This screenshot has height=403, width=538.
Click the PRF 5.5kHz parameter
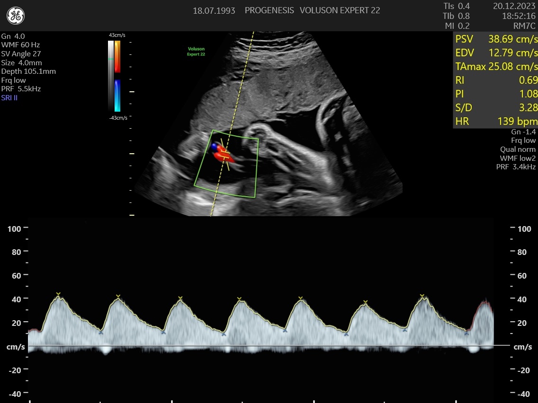pyautogui.click(x=21, y=88)
